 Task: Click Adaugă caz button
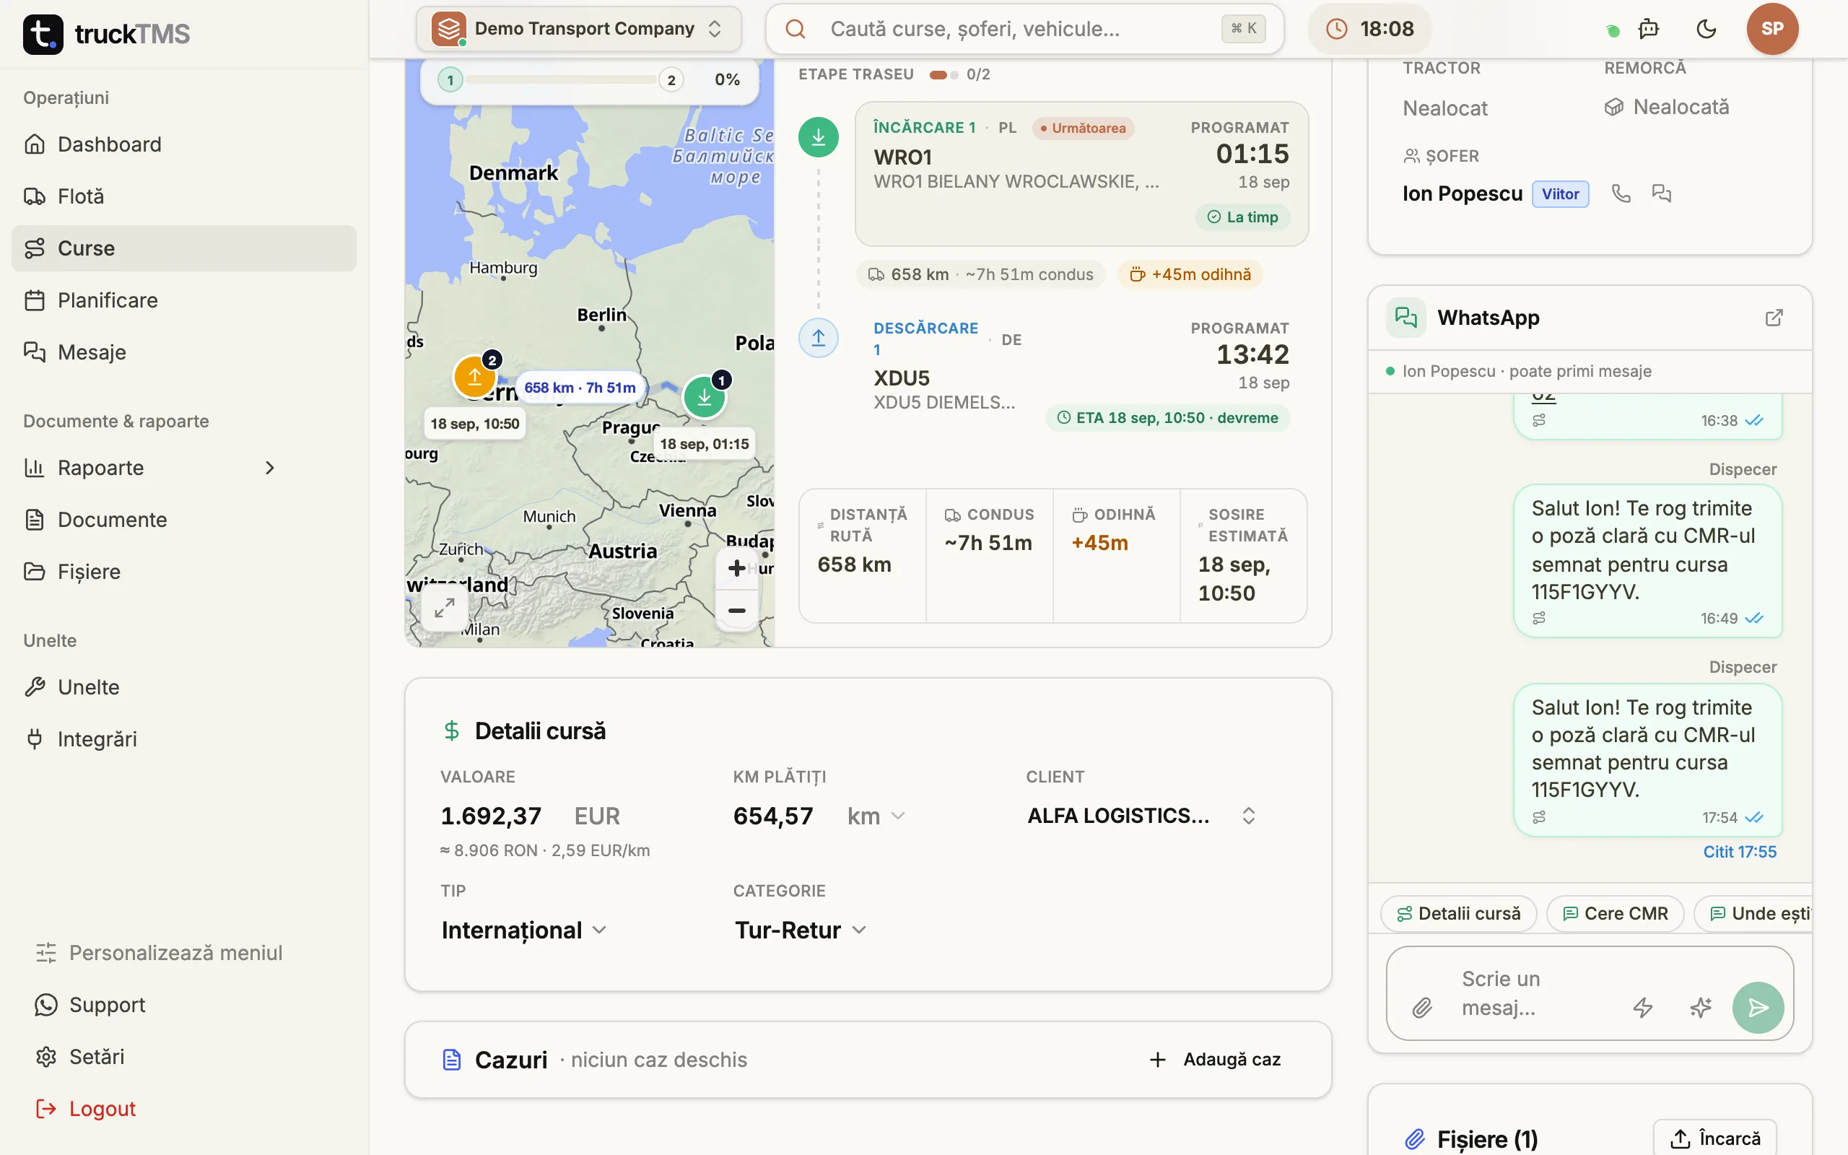pyautogui.click(x=1216, y=1060)
